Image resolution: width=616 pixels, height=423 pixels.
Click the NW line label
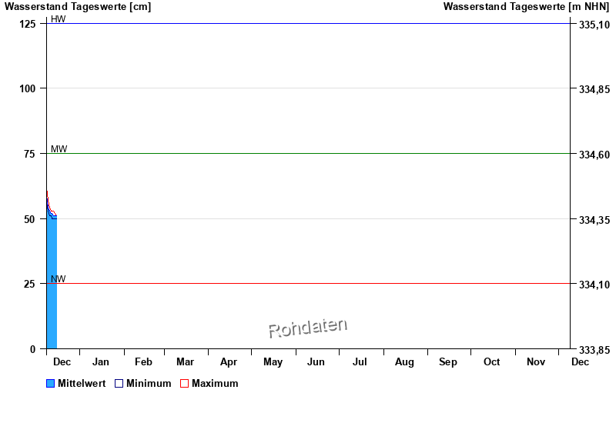(58, 279)
